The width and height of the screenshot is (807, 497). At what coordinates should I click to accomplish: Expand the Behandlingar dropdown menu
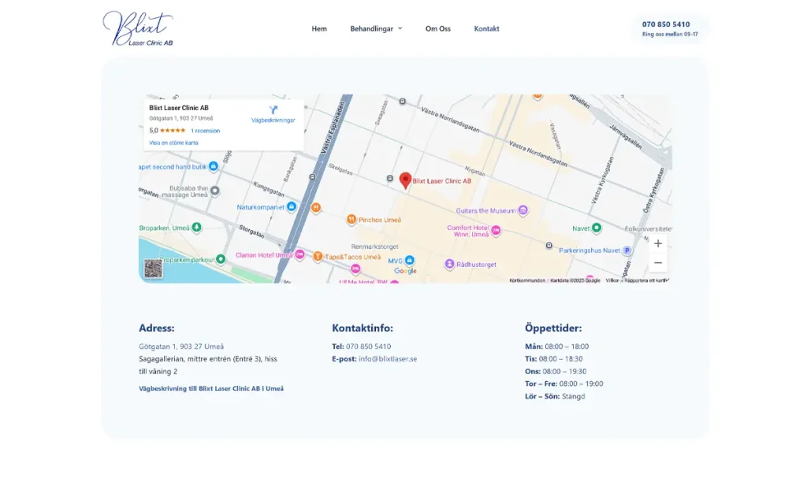pos(376,28)
